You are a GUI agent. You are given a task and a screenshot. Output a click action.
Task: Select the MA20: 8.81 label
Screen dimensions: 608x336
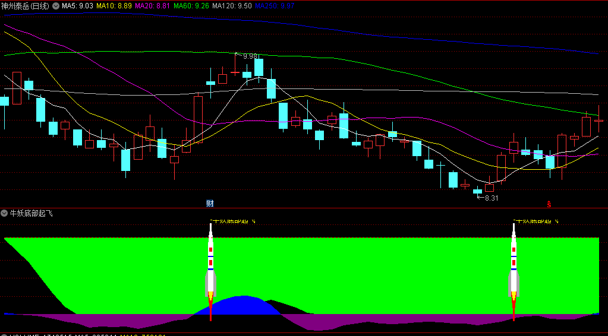153,6
